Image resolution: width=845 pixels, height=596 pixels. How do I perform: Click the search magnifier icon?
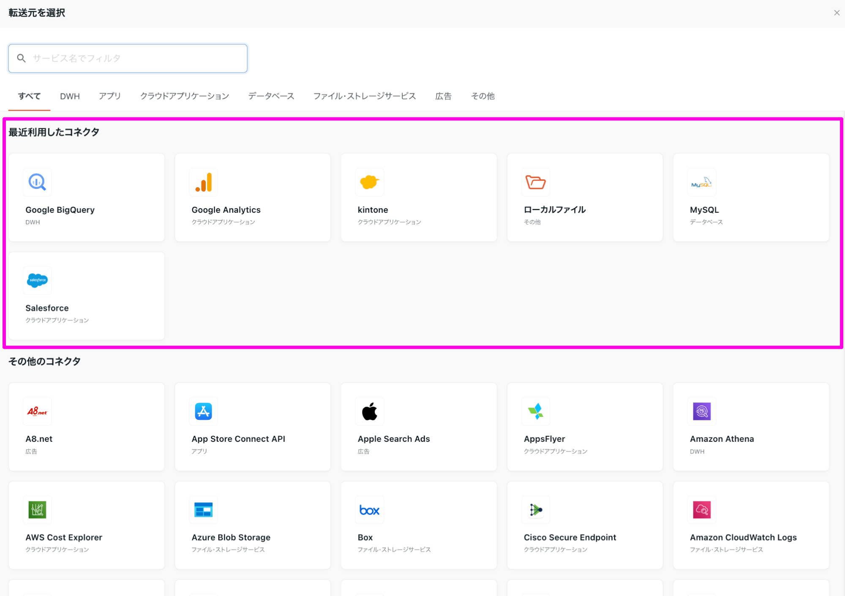tap(21, 58)
